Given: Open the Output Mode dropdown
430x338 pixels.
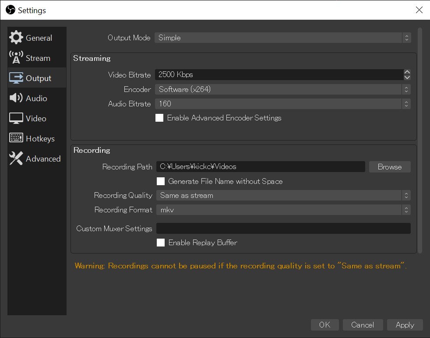Looking at the screenshot, I should [282, 38].
